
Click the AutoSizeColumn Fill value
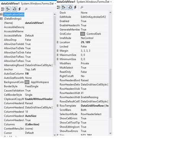coord(27,74)
